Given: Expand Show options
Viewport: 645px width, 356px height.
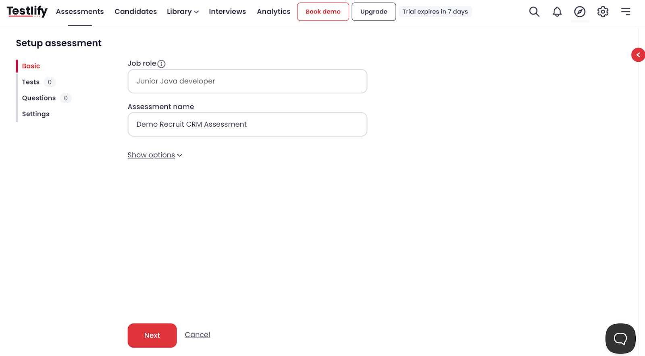Looking at the screenshot, I should click(x=155, y=155).
